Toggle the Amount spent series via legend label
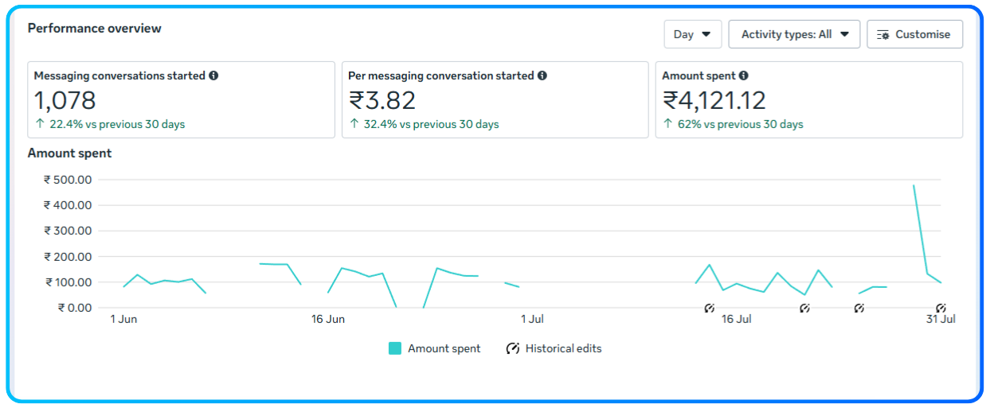 (444, 348)
